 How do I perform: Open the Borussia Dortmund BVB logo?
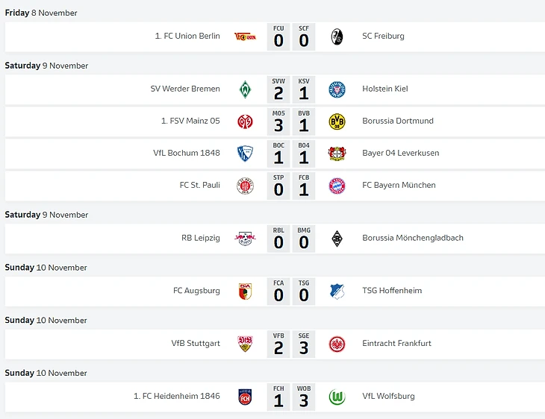pos(337,122)
